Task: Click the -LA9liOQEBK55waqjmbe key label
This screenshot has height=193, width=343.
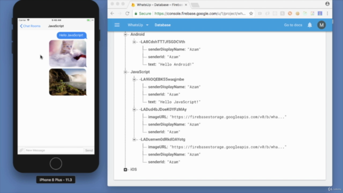Action: coord(162,79)
